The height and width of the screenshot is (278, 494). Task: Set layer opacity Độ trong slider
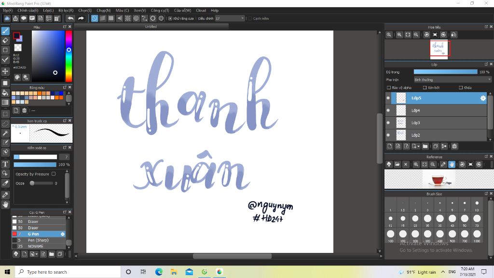pyautogui.click(x=445, y=72)
